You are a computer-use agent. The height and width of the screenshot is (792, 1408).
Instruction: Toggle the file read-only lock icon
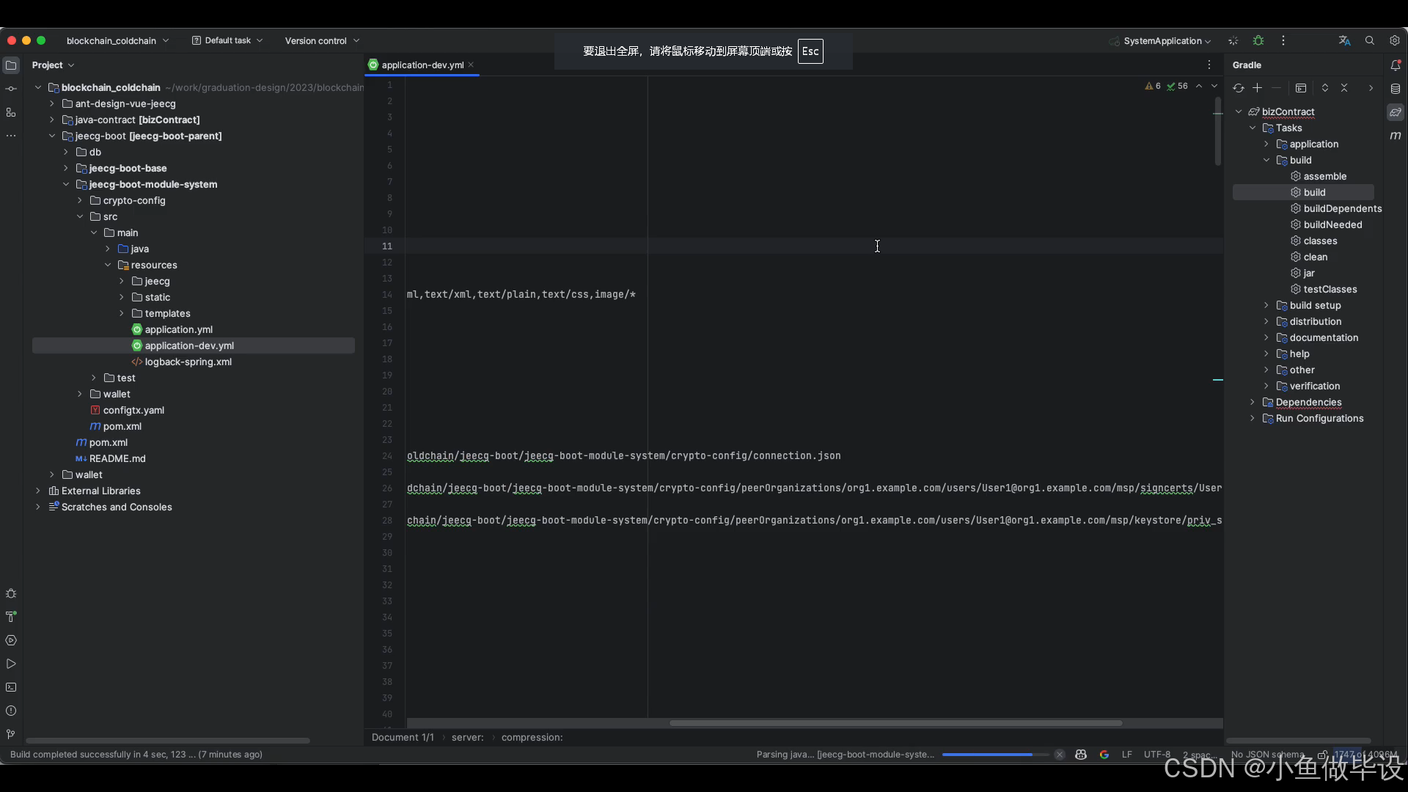(1322, 755)
